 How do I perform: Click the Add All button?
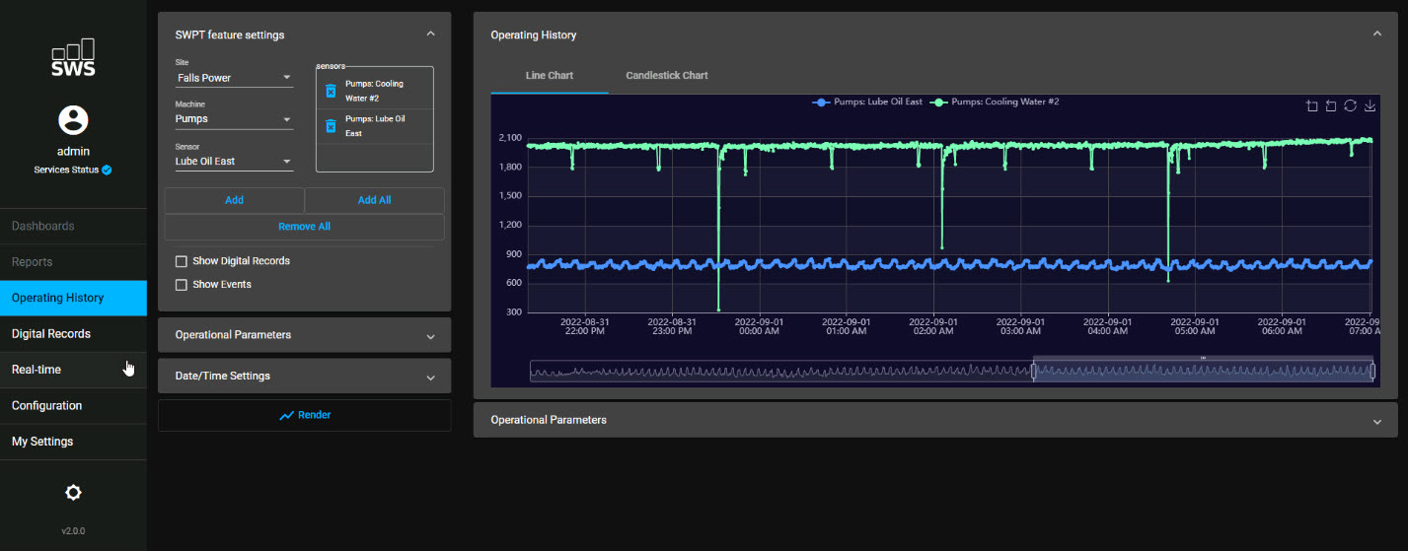pyautogui.click(x=374, y=200)
